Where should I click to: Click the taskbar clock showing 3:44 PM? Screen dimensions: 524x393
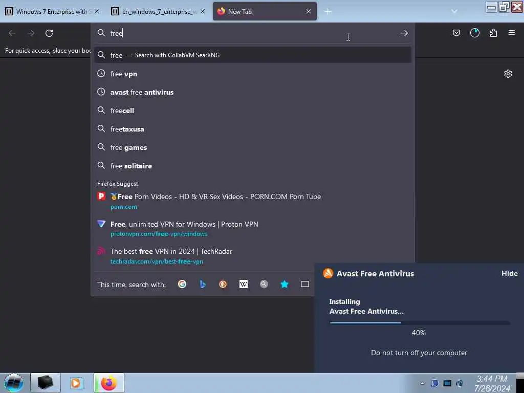pos(492,384)
